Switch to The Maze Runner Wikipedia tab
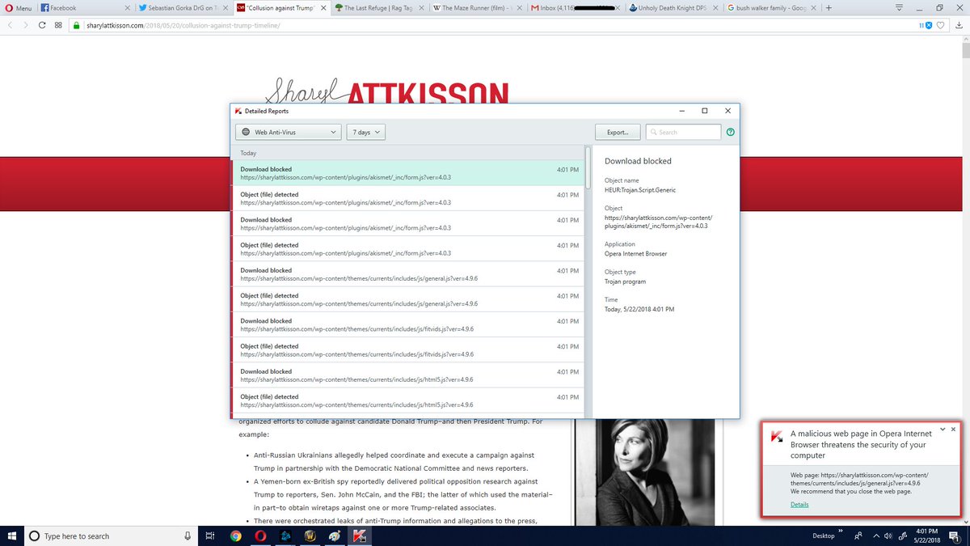The image size is (970, 546). (x=476, y=7)
